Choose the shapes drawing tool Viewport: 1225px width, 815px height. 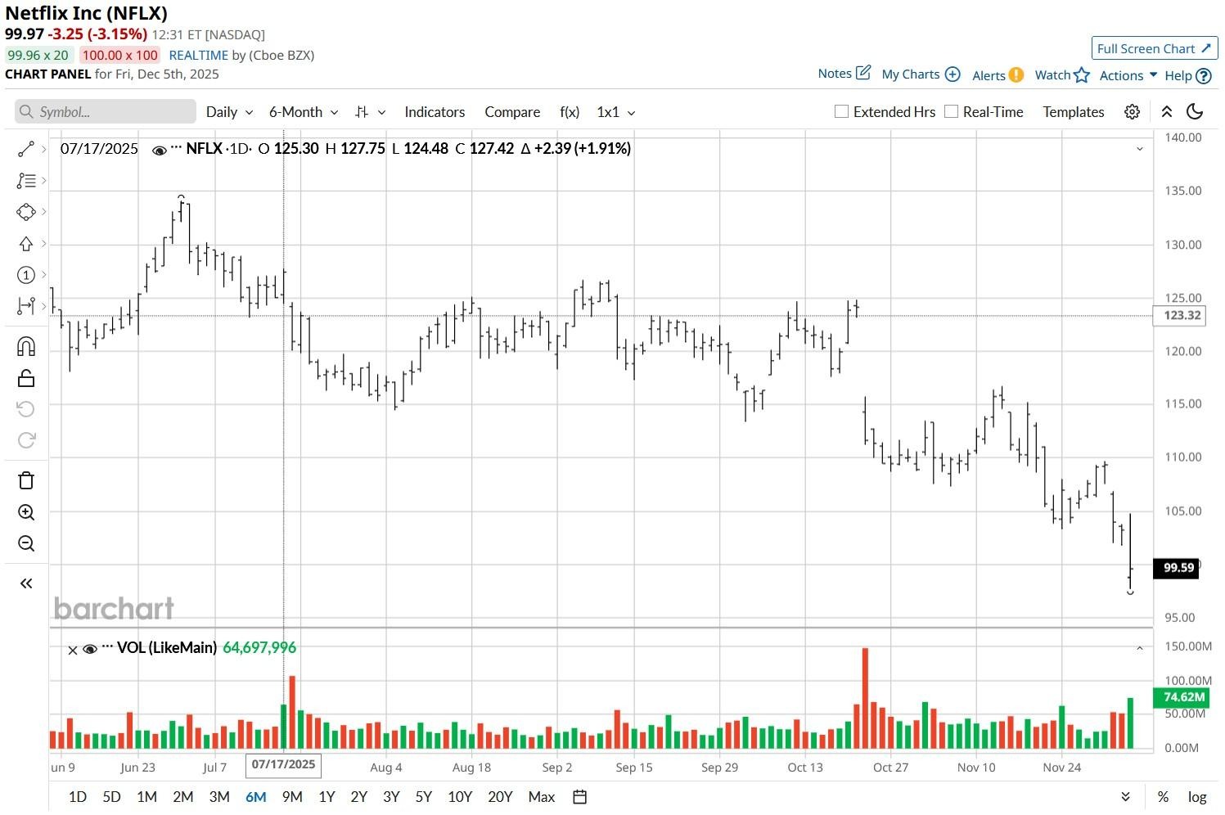26,212
